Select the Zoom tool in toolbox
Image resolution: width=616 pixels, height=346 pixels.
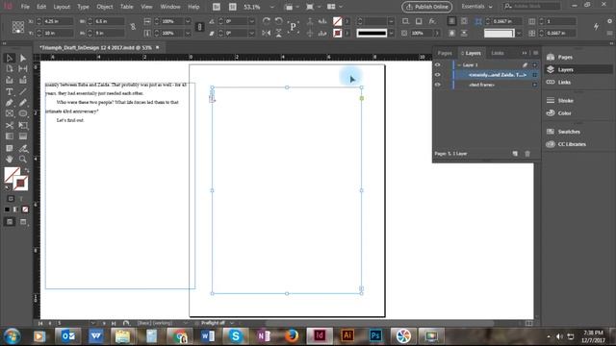coord(23,159)
